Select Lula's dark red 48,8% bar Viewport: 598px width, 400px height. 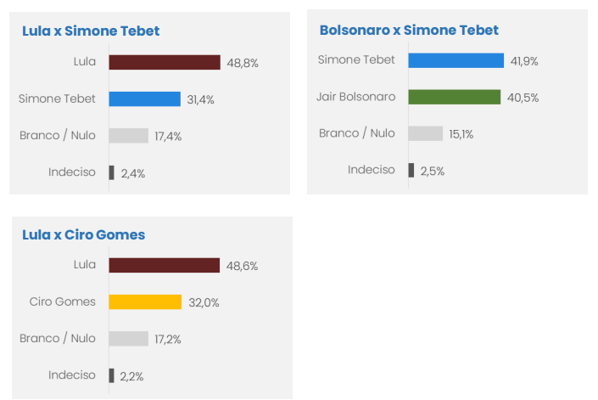pyautogui.click(x=165, y=62)
